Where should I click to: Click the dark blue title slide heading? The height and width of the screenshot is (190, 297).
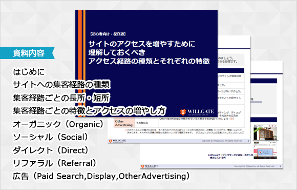[149, 52]
